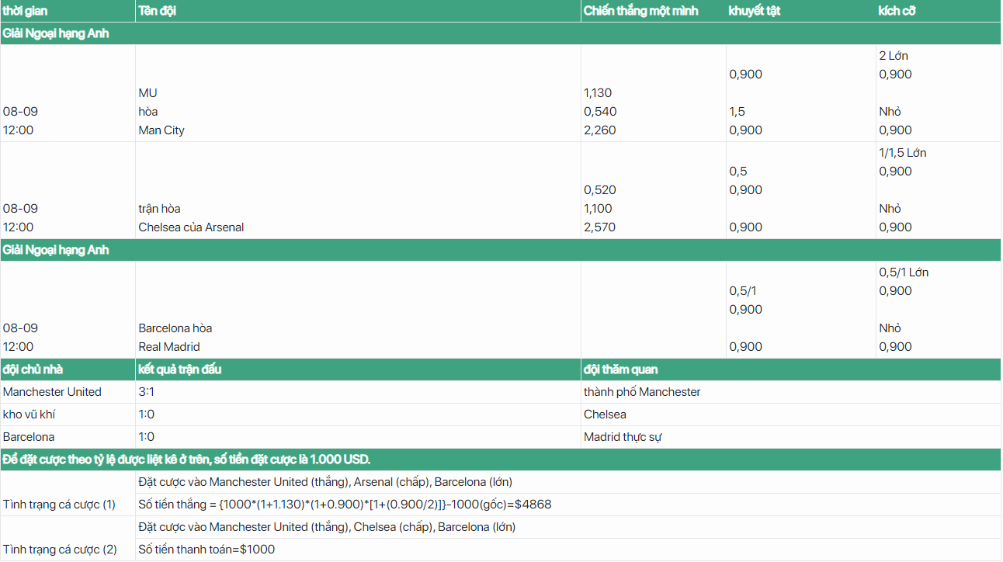Click the "0,5/1 Lớn" size option
The height and width of the screenshot is (562, 1003).
click(904, 272)
